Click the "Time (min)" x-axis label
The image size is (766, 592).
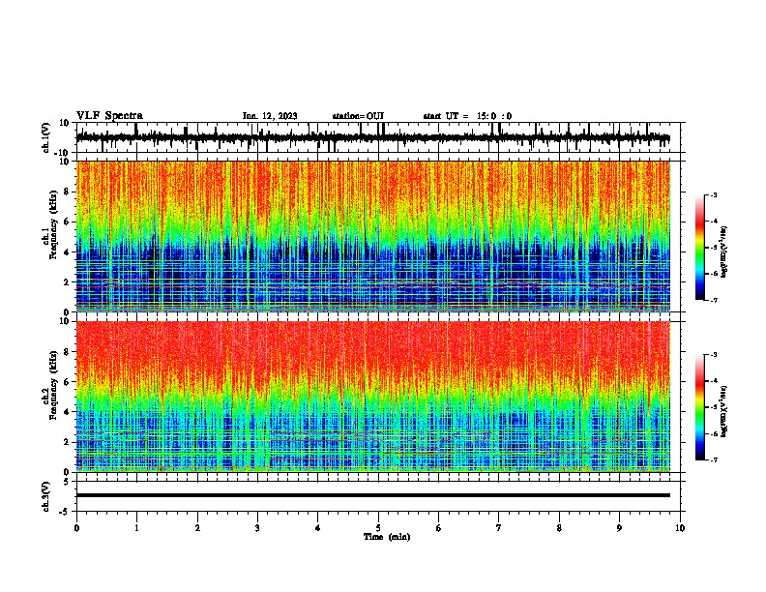pos(387,537)
